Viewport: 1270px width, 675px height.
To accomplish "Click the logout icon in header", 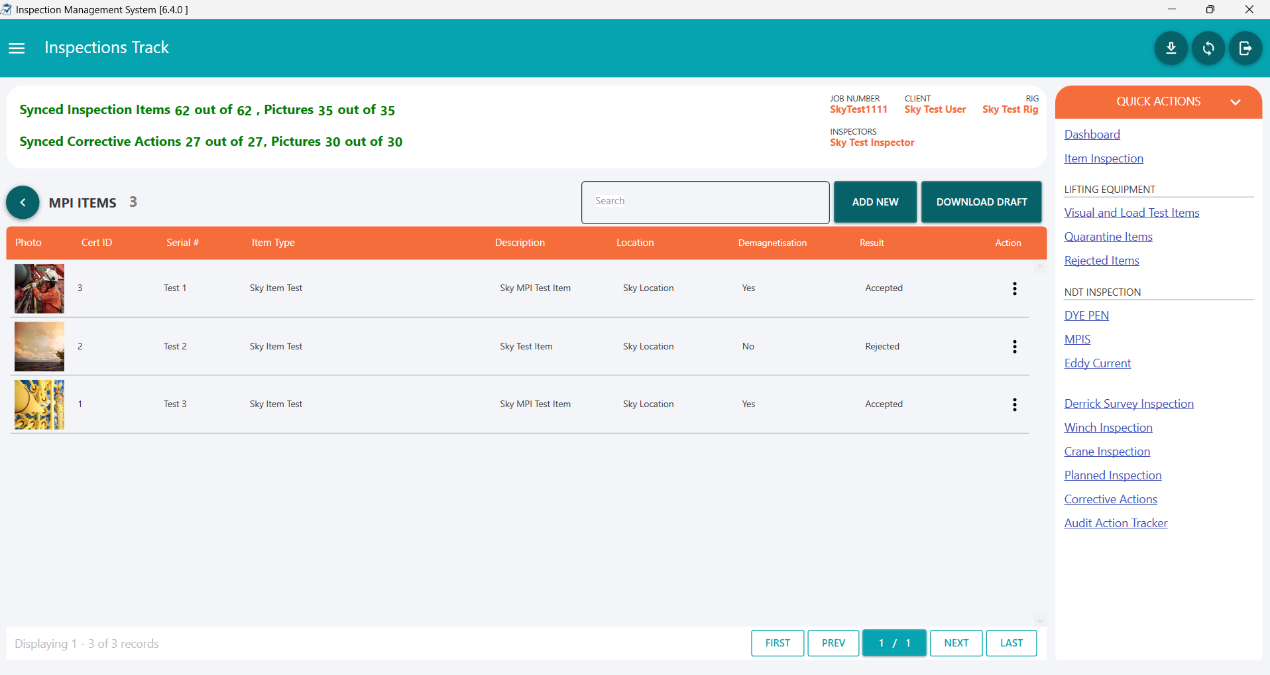I will [1245, 48].
